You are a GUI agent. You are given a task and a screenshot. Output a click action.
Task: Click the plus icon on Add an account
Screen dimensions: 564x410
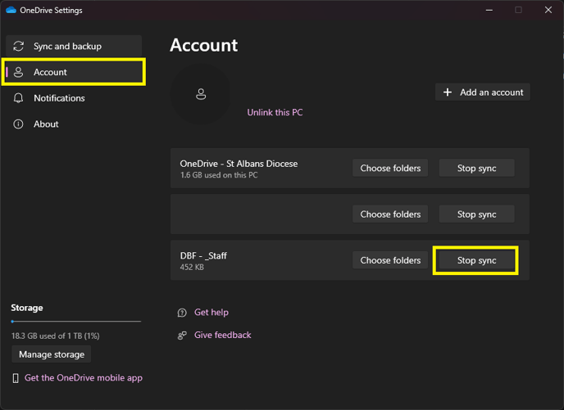(x=447, y=92)
